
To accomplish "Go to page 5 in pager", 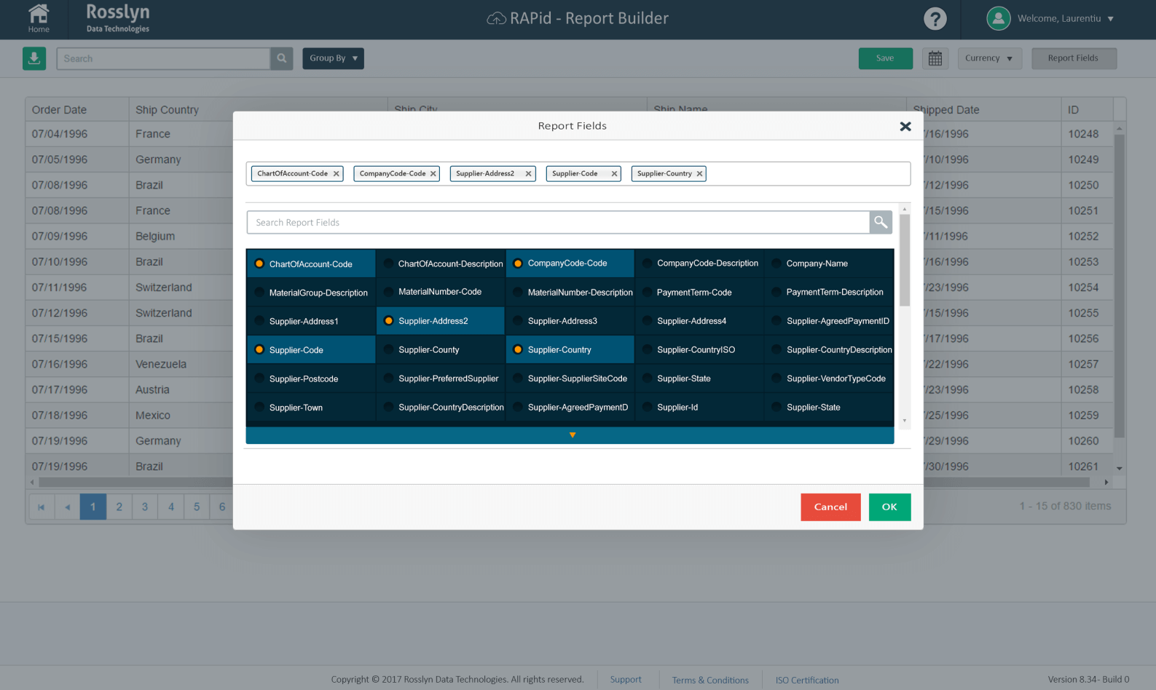I will click(x=197, y=507).
